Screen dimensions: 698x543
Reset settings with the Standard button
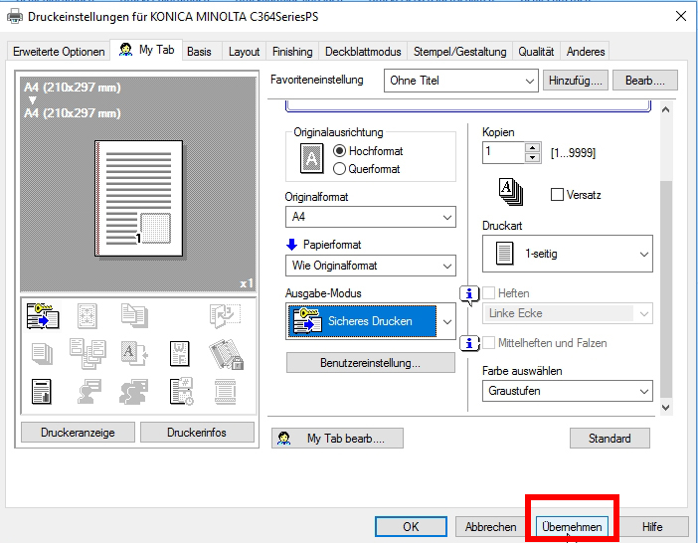[610, 439]
